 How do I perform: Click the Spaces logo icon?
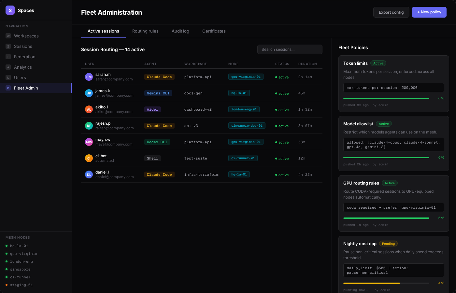tap(10, 10)
